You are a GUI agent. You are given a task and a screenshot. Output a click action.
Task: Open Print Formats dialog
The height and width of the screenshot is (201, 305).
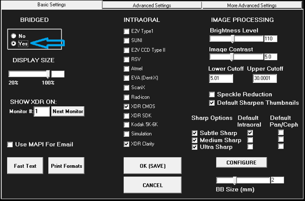[x=66, y=166]
